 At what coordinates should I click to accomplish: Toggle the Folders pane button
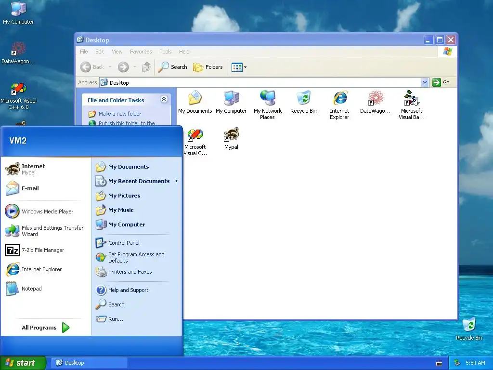pos(208,67)
